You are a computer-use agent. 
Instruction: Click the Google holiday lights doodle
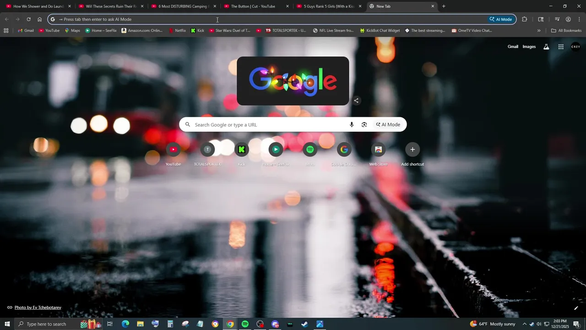coord(293,81)
